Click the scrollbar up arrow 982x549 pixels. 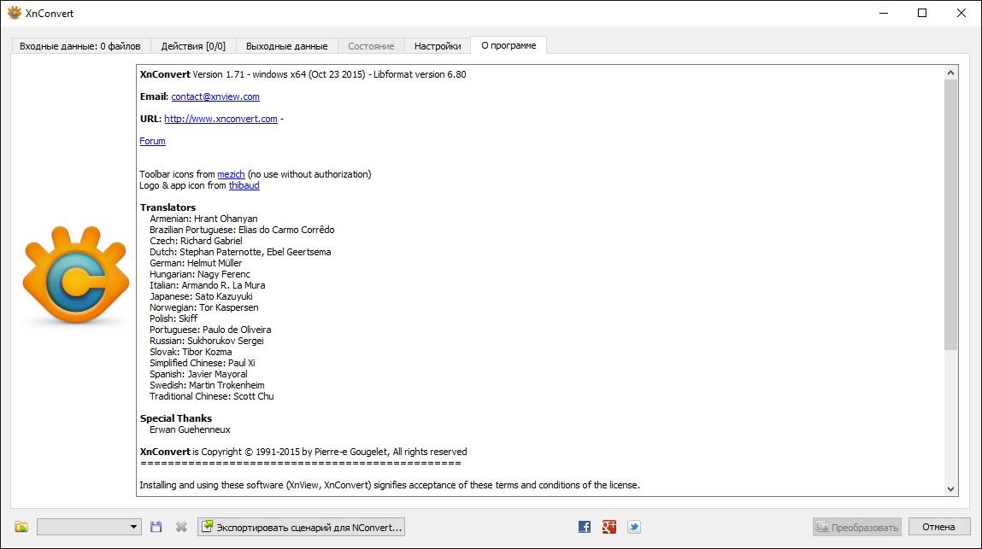pyautogui.click(x=950, y=73)
